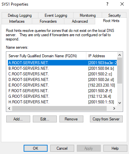The width and height of the screenshot is (129, 154).
Task: Select H.ROOT-SERVERS.NET. in list
Action: [x=62, y=102]
